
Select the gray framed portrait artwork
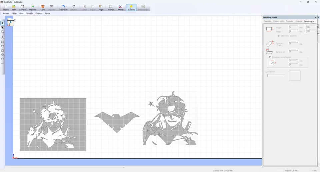pyautogui.click(x=53, y=125)
